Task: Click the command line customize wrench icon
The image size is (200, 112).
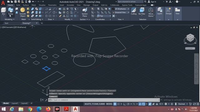Action: pyautogui.click(x=46, y=100)
